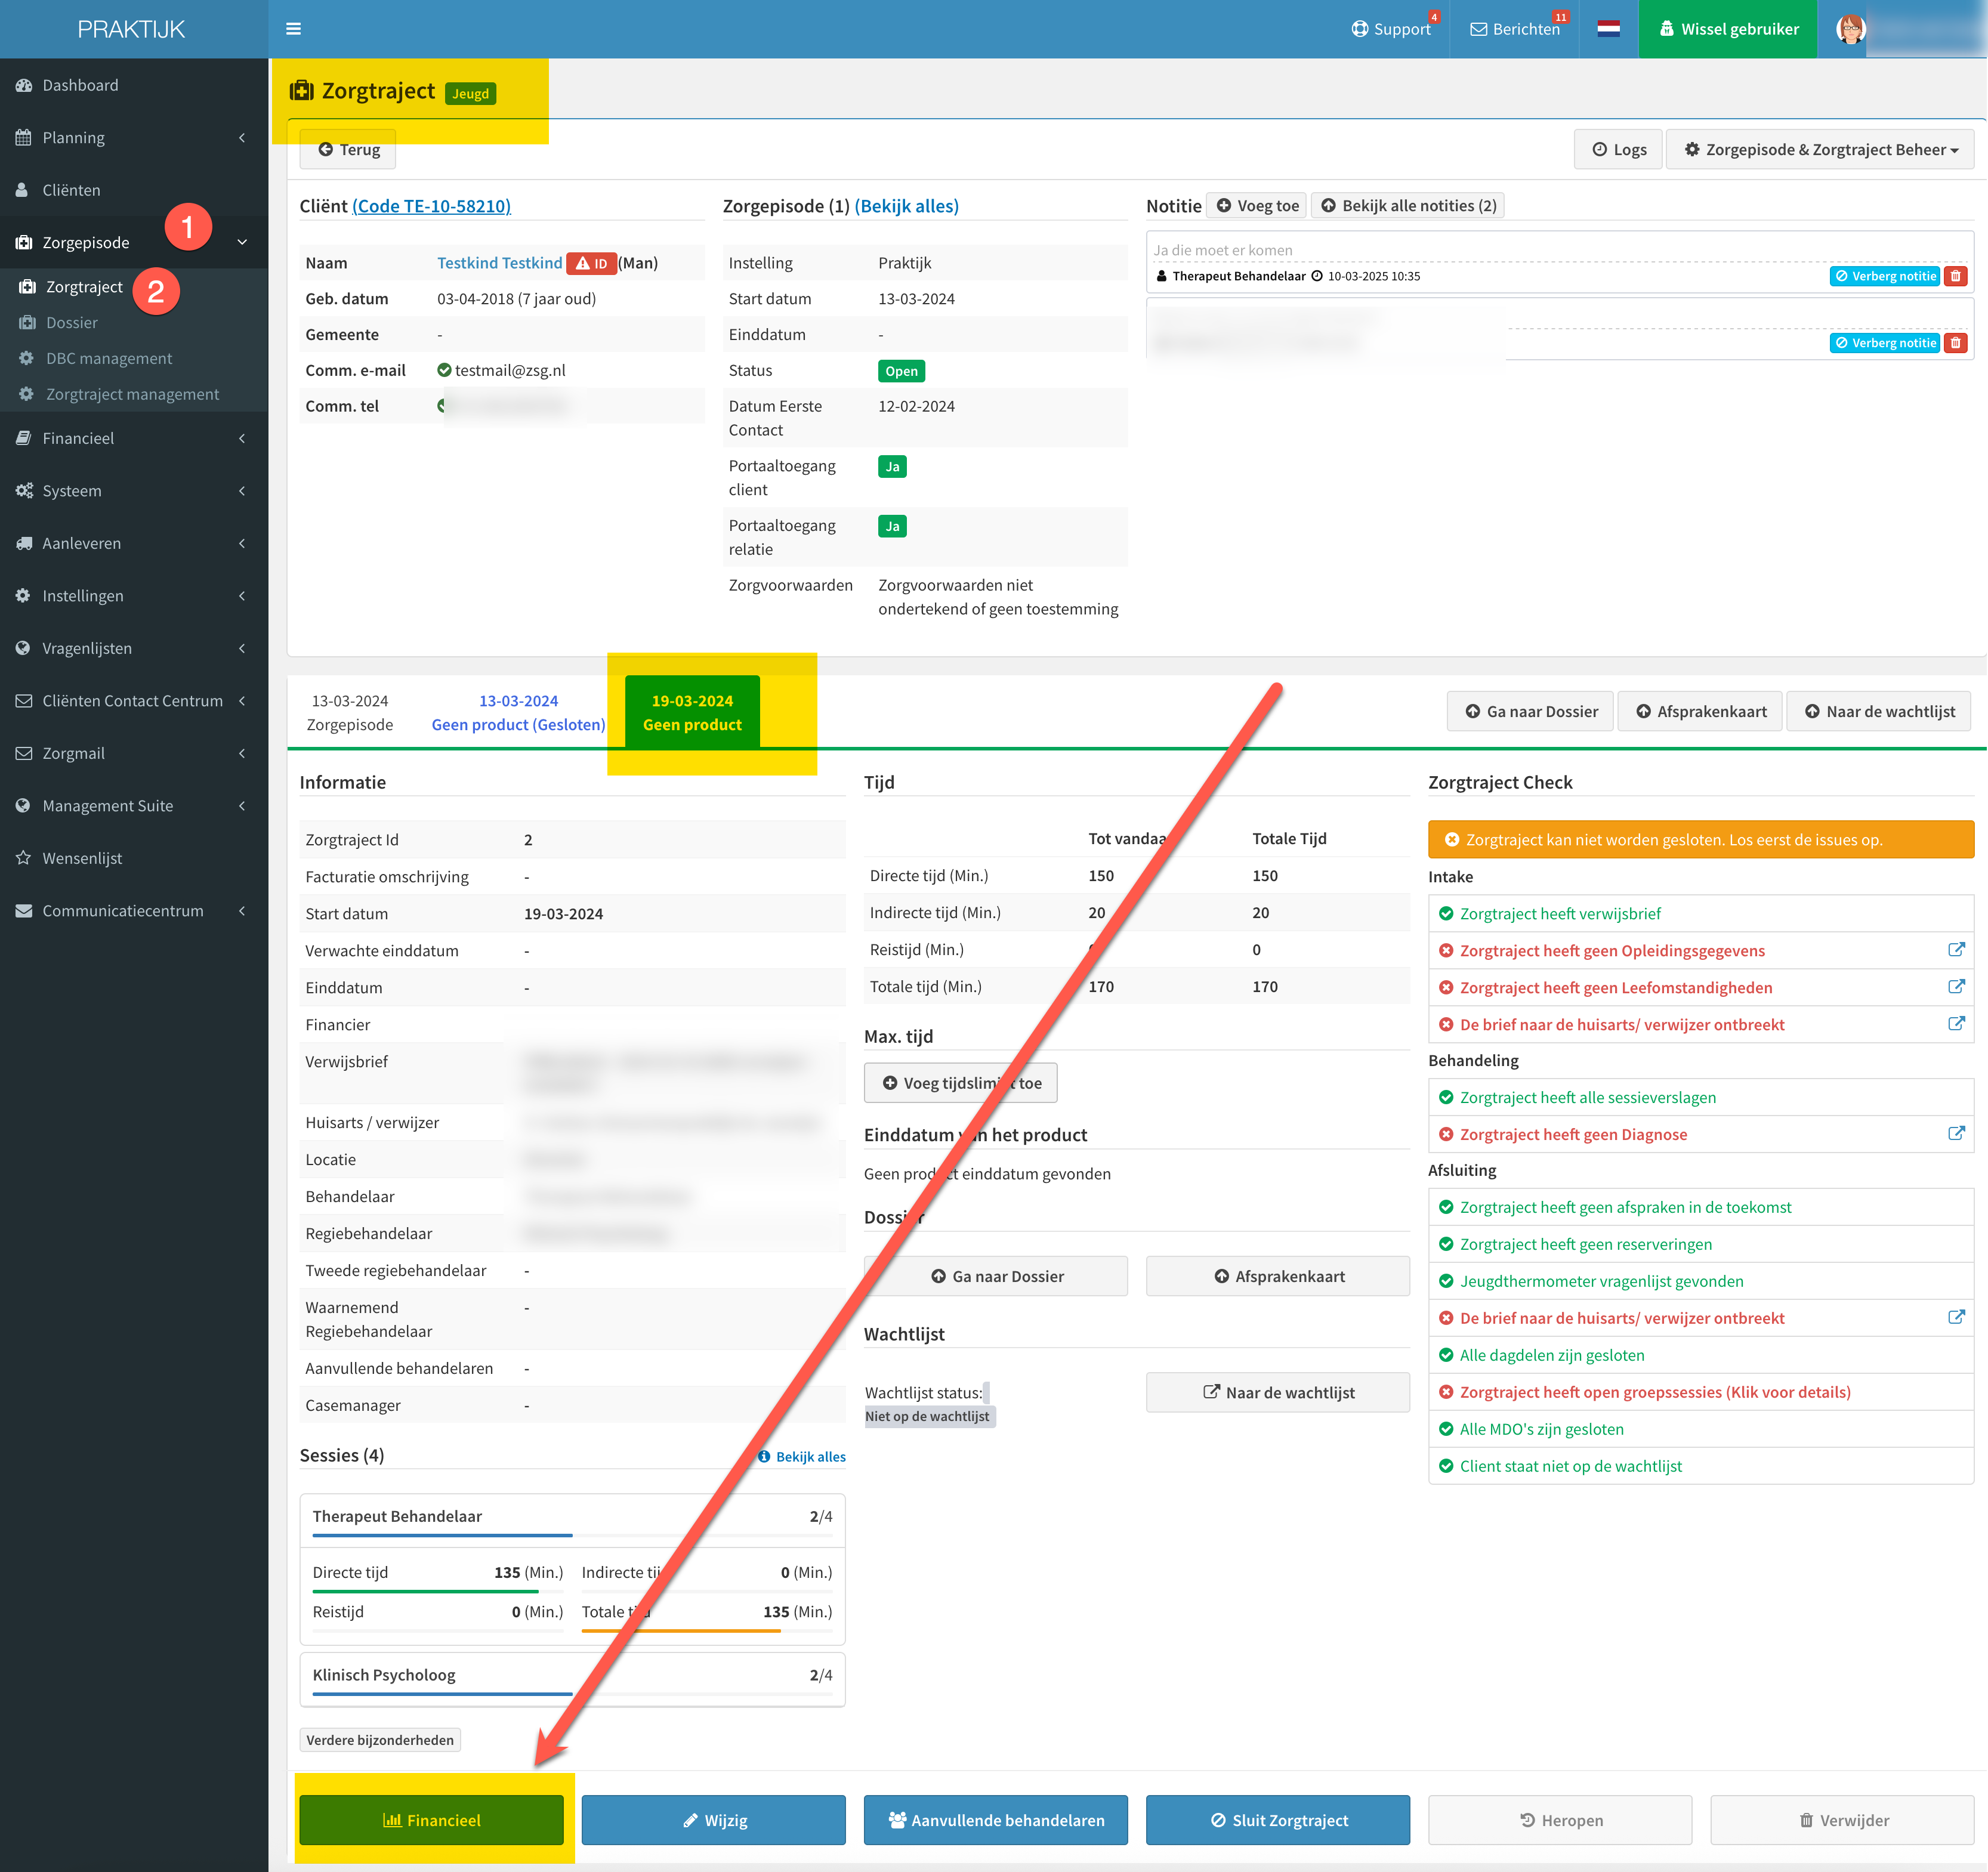Select the 13-03-2024 Zorgepisode tab
Screen dimensions: 1988x1872
(350, 712)
